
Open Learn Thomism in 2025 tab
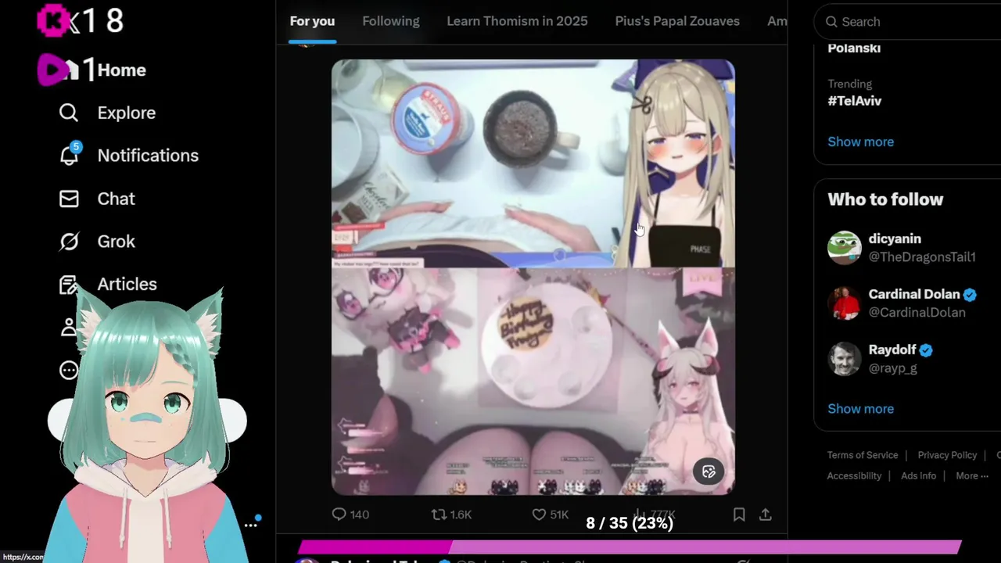(517, 21)
